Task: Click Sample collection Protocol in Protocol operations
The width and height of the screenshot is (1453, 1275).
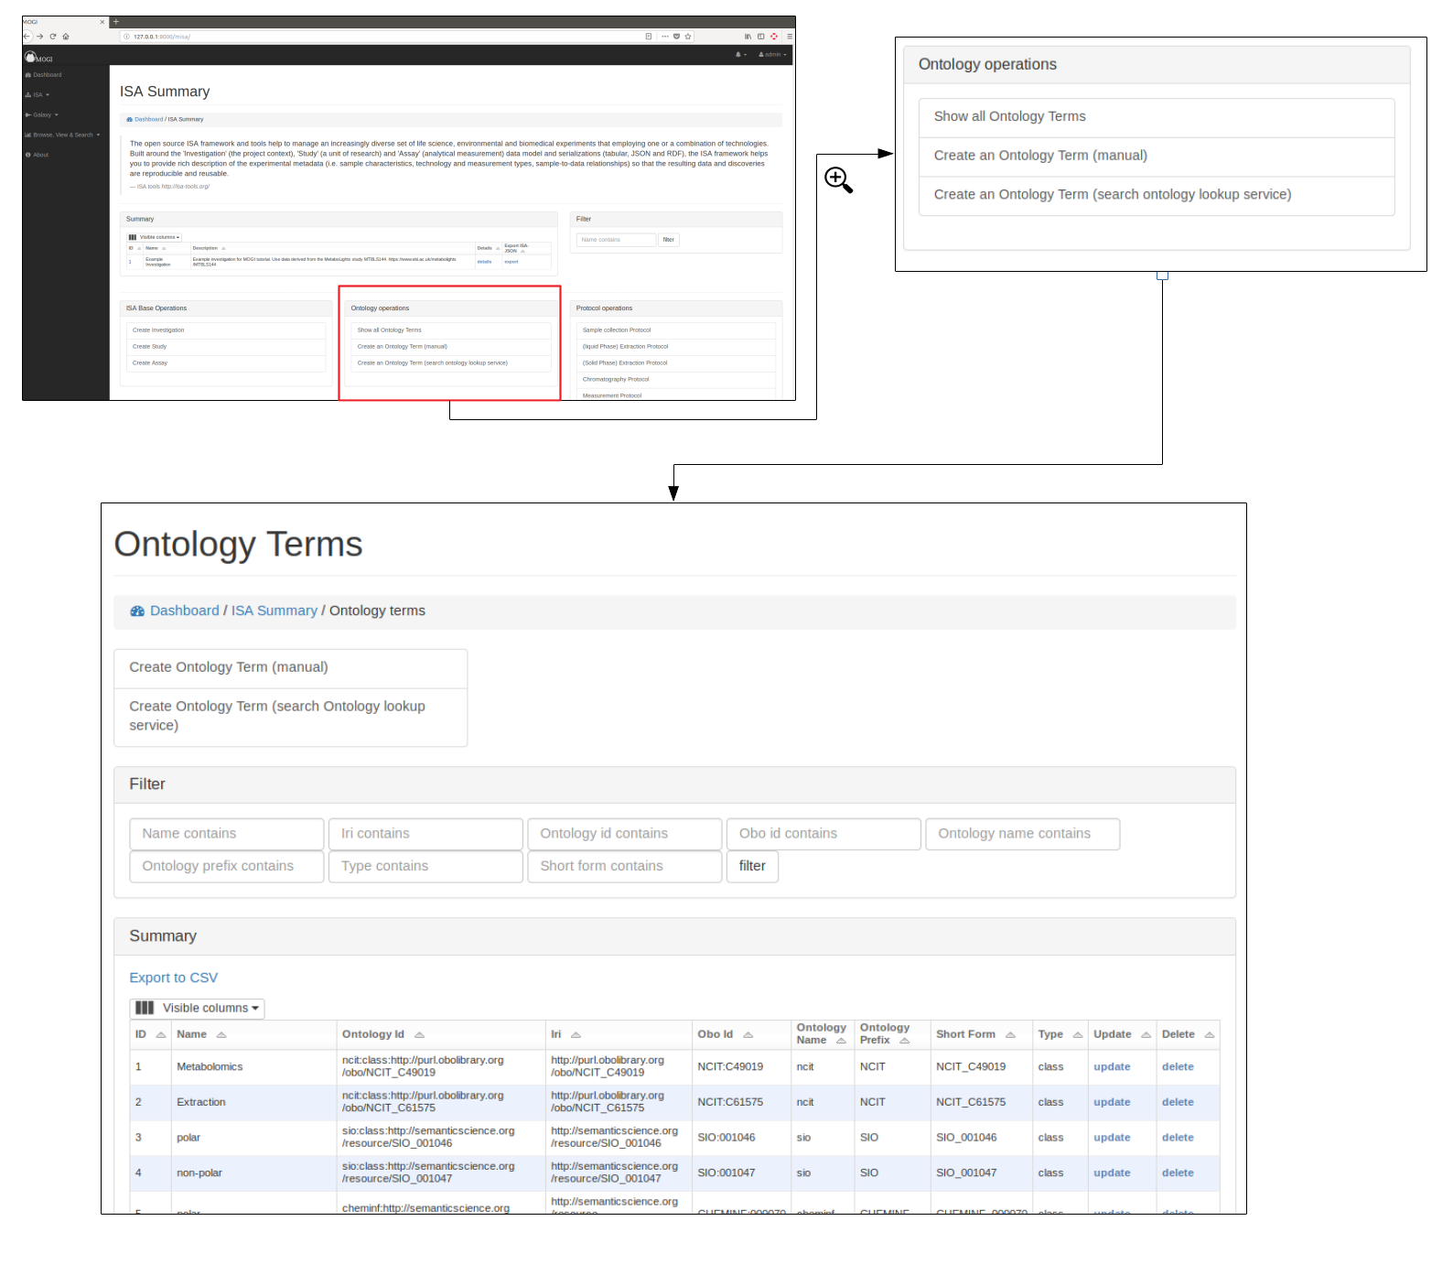Action: [676, 330]
